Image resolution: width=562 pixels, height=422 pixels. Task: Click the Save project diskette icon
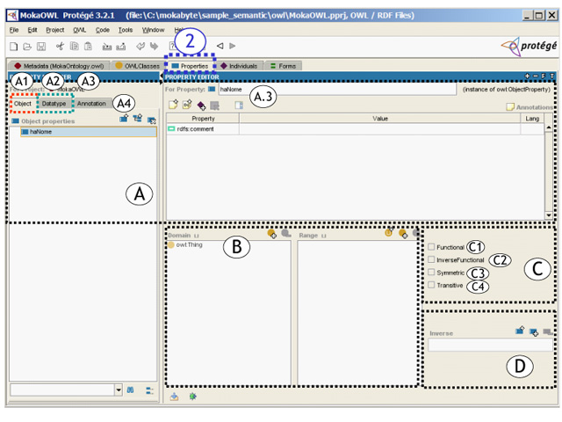coord(41,47)
